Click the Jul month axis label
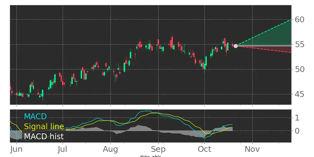 (x=63, y=149)
